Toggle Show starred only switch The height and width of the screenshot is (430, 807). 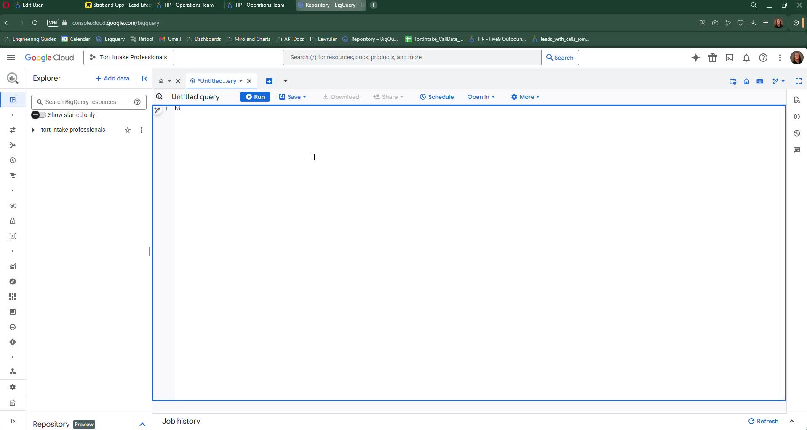tap(38, 115)
